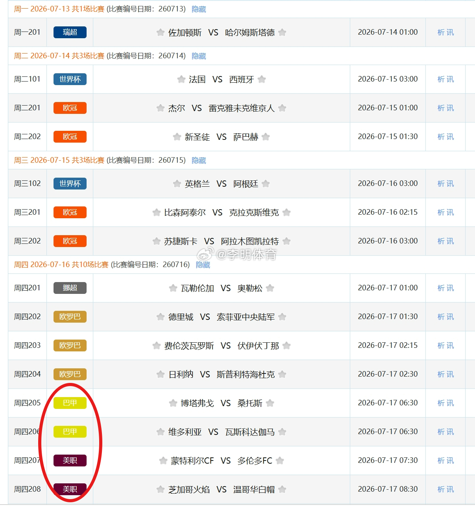Image resolution: width=475 pixels, height=507 pixels.
Task: Favorite 费伦茨瓦罗斯 with its star
Action: click(x=157, y=345)
